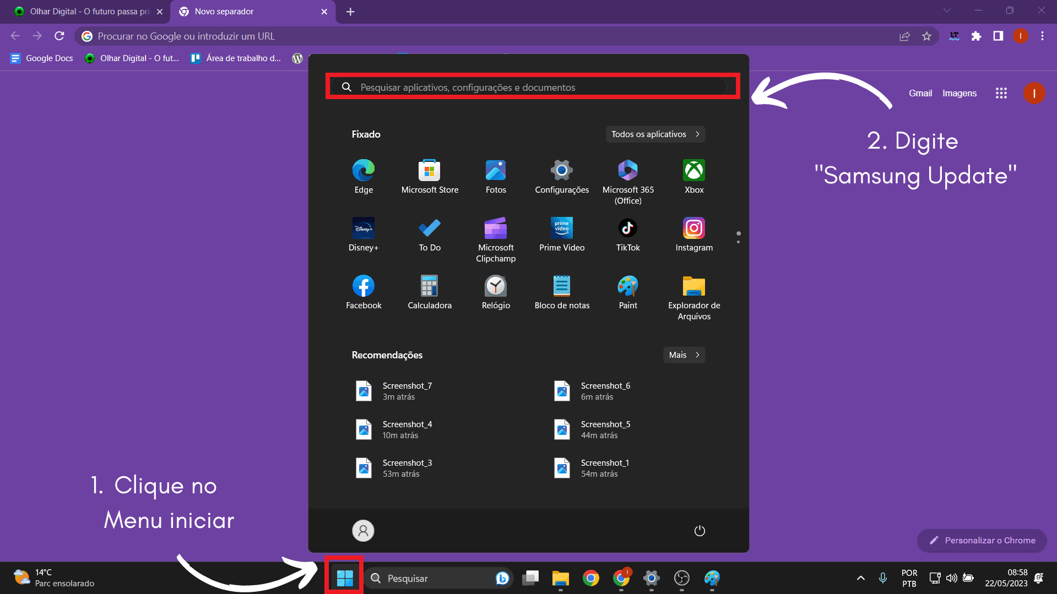Open Screenshot_7 recommended file
The height and width of the screenshot is (594, 1057).
point(394,391)
